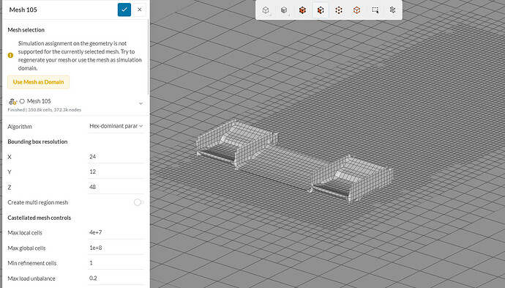Open the render mode shaded cube menu

pos(284,10)
